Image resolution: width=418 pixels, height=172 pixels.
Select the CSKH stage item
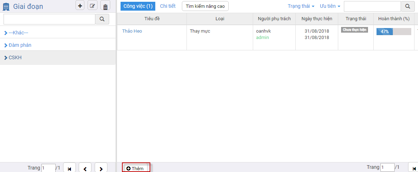pyautogui.click(x=15, y=57)
